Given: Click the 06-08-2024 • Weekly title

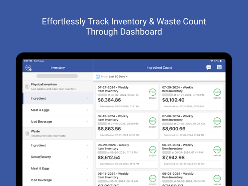Looking at the screenshot, I should click(178, 174).
